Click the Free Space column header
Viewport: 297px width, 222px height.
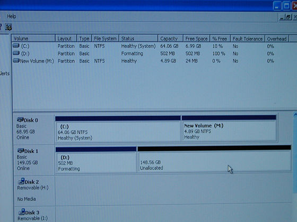pos(196,39)
